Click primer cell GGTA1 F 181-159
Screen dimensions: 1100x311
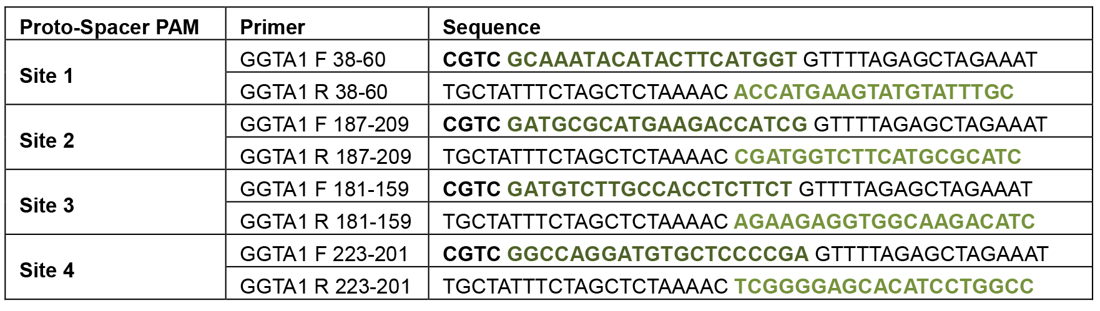click(325, 189)
